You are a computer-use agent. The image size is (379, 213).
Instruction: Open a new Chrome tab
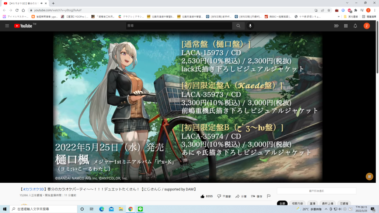point(53,3)
